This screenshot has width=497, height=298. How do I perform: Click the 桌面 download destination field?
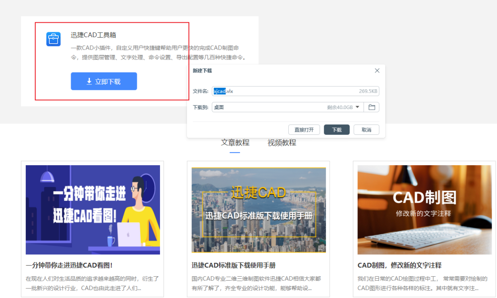point(287,107)
